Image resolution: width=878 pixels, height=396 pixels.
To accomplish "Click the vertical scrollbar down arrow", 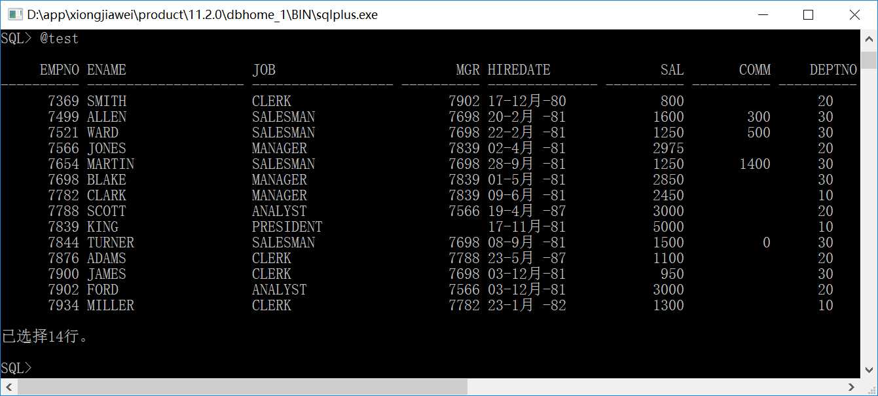I will pyautogui.click(x=869, y=370).
